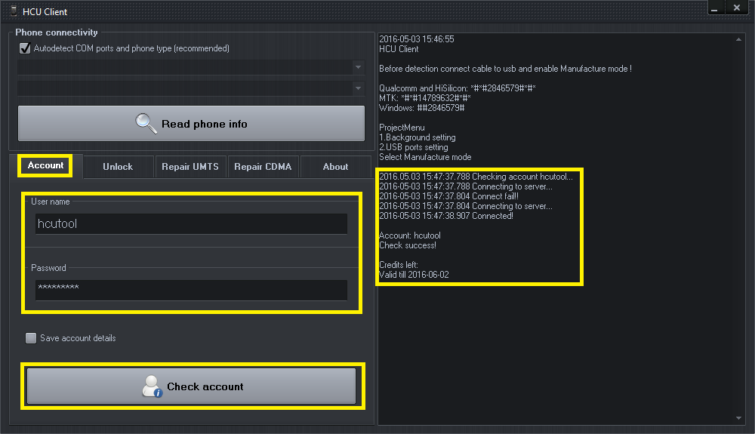Open the About tab
Screen dimensions: 755x434
pos(336,167)
